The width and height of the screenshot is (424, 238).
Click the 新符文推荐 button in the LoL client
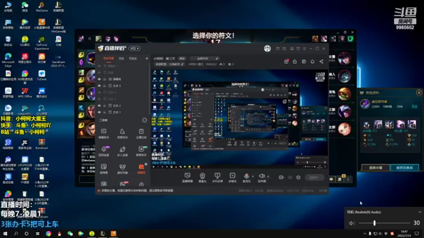tap(404, 168)
